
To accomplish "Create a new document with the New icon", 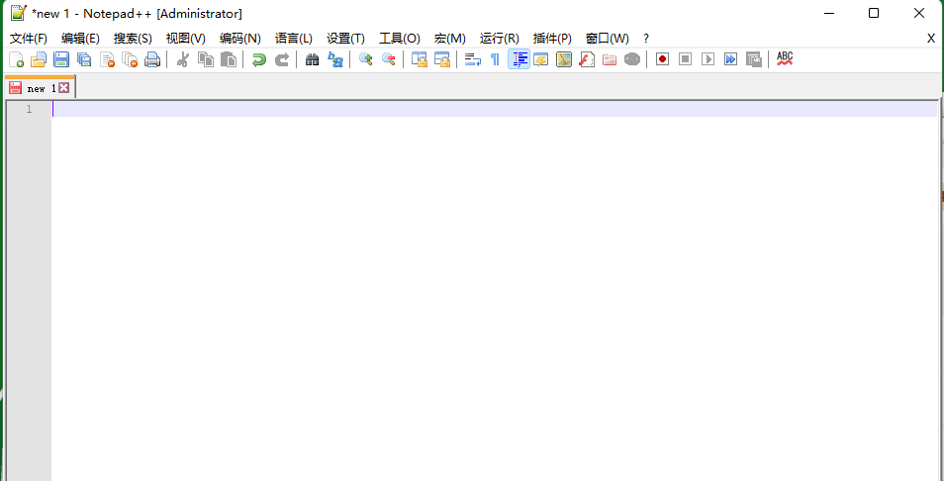I will coord(16,59).
